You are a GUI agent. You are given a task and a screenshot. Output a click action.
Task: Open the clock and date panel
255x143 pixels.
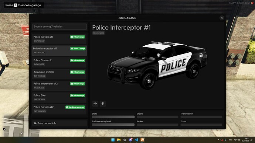[245, 140]
